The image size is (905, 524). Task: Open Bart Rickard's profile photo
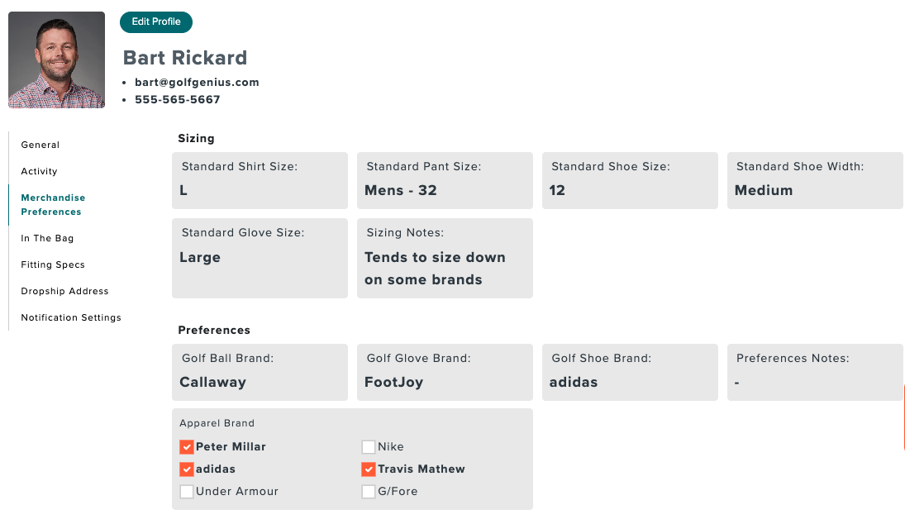tap(56, 60)
